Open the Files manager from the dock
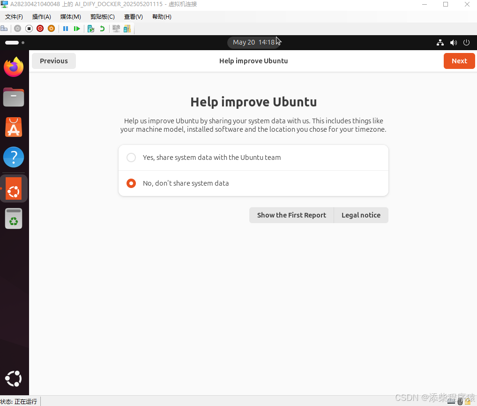 click(x=14, y=97)
